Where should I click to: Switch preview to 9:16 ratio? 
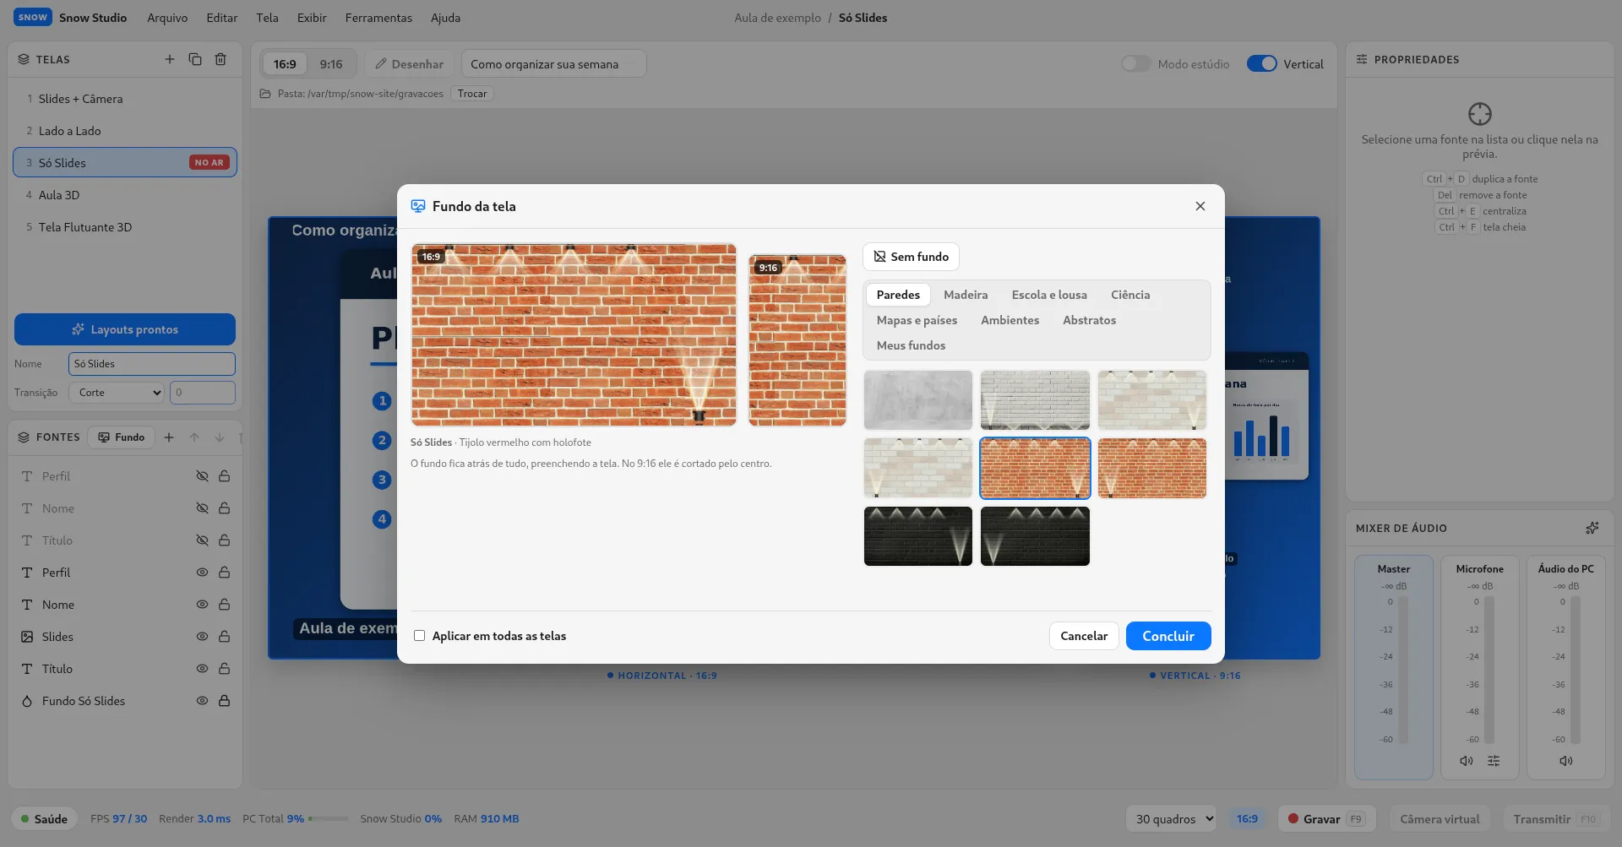coord(331,64)
